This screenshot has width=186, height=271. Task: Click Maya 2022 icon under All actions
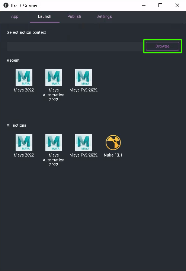coord(24,142)
